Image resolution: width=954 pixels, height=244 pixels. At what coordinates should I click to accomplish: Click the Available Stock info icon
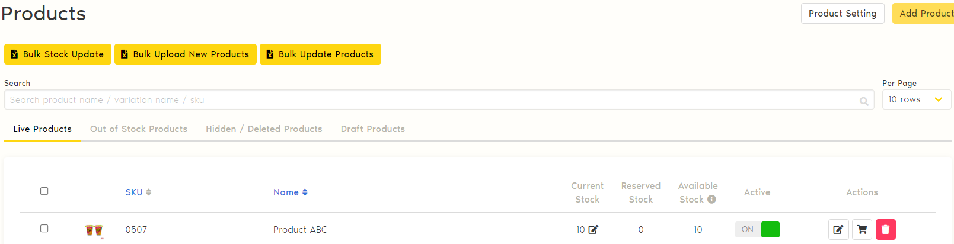(711, 200)
